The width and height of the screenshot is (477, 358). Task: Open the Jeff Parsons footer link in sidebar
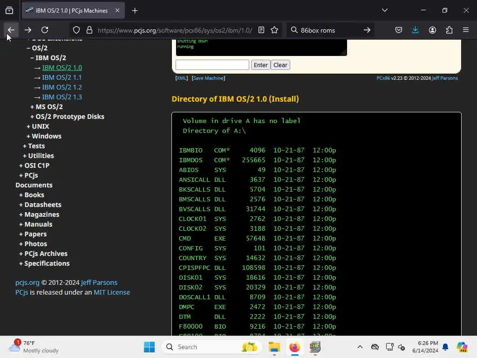(99, 282)
